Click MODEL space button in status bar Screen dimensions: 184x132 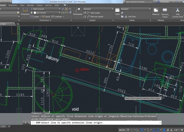[x=122, y=130]
